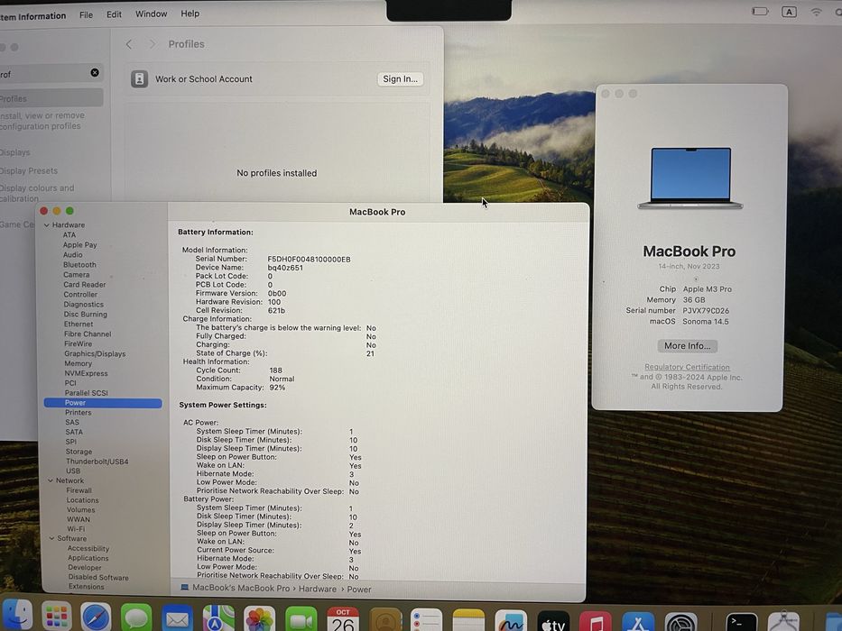Select Apple Pay in Hardware list
The height and width of the screenshot is (631, 842).
(x=79, y=244)
